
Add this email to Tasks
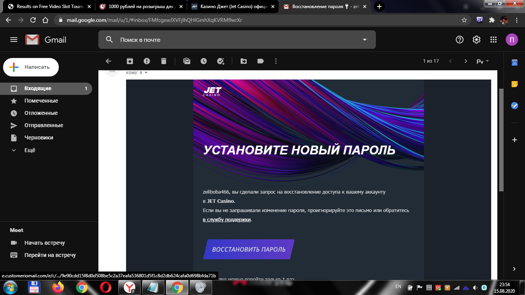tap(221, 61)
